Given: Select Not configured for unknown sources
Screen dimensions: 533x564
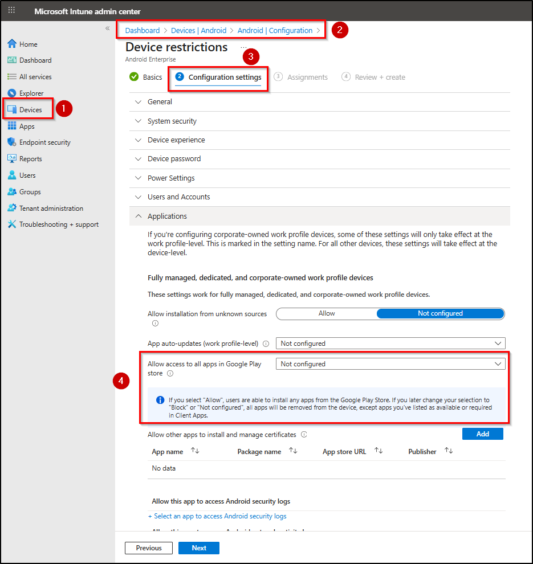Looking at the screenshot, I should pos(440,313).
